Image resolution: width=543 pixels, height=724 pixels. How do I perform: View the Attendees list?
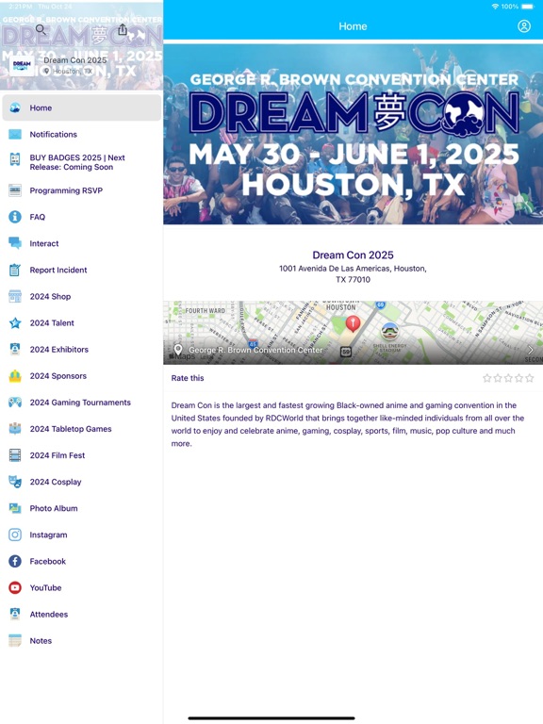tap(82, 614)
